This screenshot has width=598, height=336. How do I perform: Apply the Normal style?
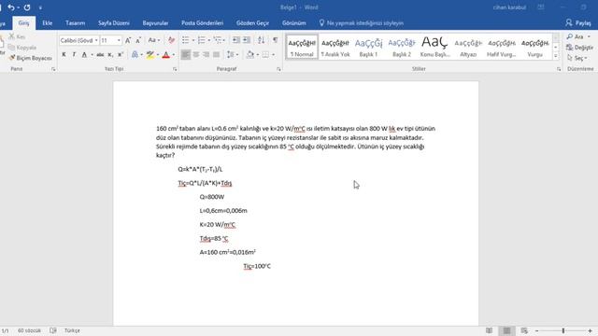302,48
